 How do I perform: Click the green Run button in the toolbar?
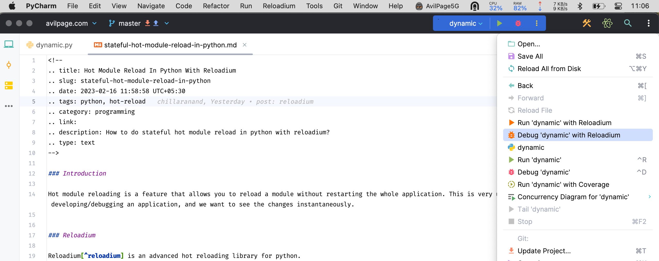(x=499, y=23)
